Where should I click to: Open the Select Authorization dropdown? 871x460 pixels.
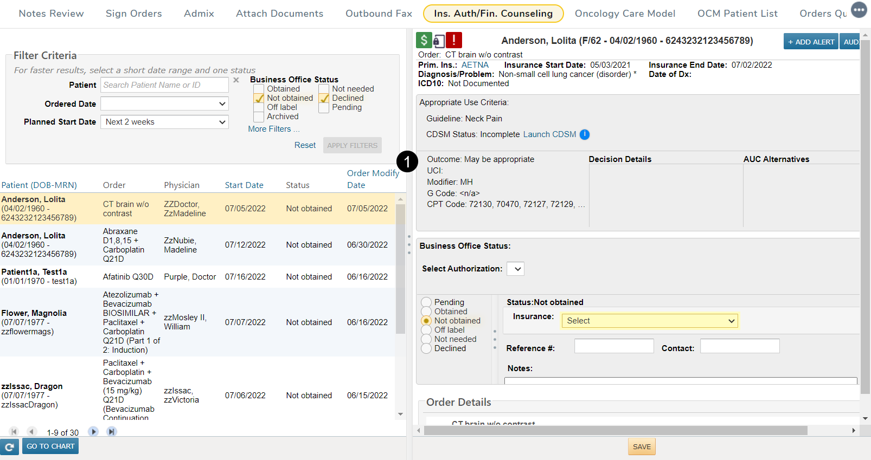(515, 269)
